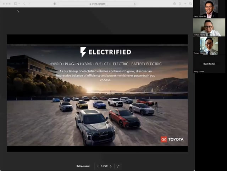Advance to the next slide arrow
This screenshot has height=171, width=227.
[111, 166]
